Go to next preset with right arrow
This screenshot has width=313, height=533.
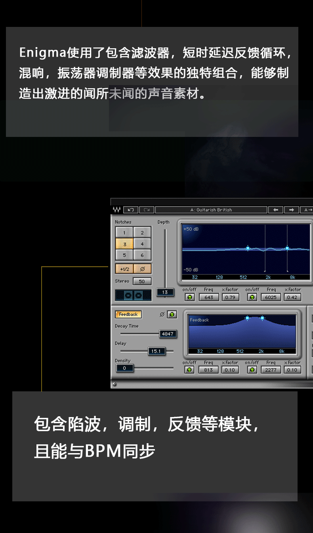pos(291,210)
